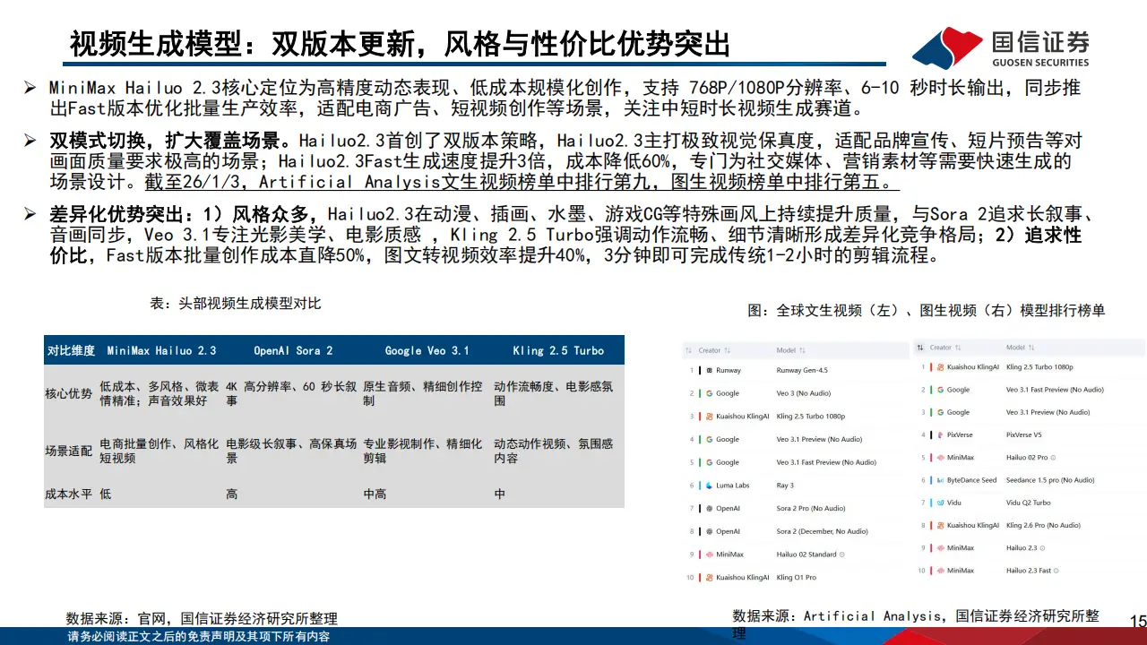Click the chart caption '图：全球文生视频（左）、图生视频（右）模型排行榜单'

point(927,310)
